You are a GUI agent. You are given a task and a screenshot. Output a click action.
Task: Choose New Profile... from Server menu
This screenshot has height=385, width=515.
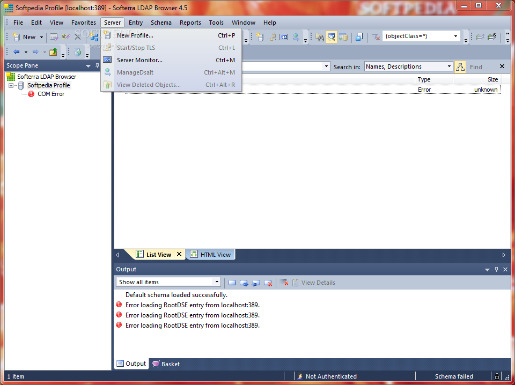tap(171, 35)
